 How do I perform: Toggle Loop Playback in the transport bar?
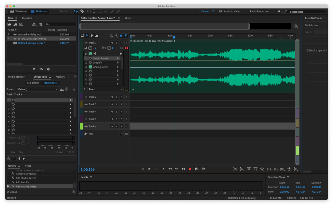197,169
